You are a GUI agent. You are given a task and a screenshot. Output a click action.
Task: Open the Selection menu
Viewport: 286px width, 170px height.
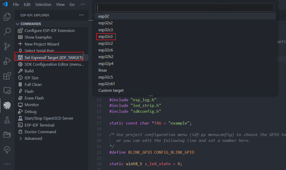43,5
